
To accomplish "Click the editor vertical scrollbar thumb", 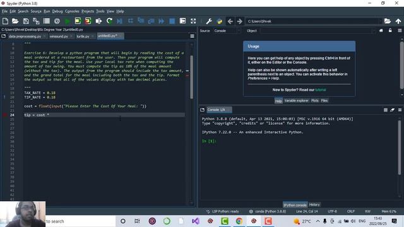I will [191, 77].
